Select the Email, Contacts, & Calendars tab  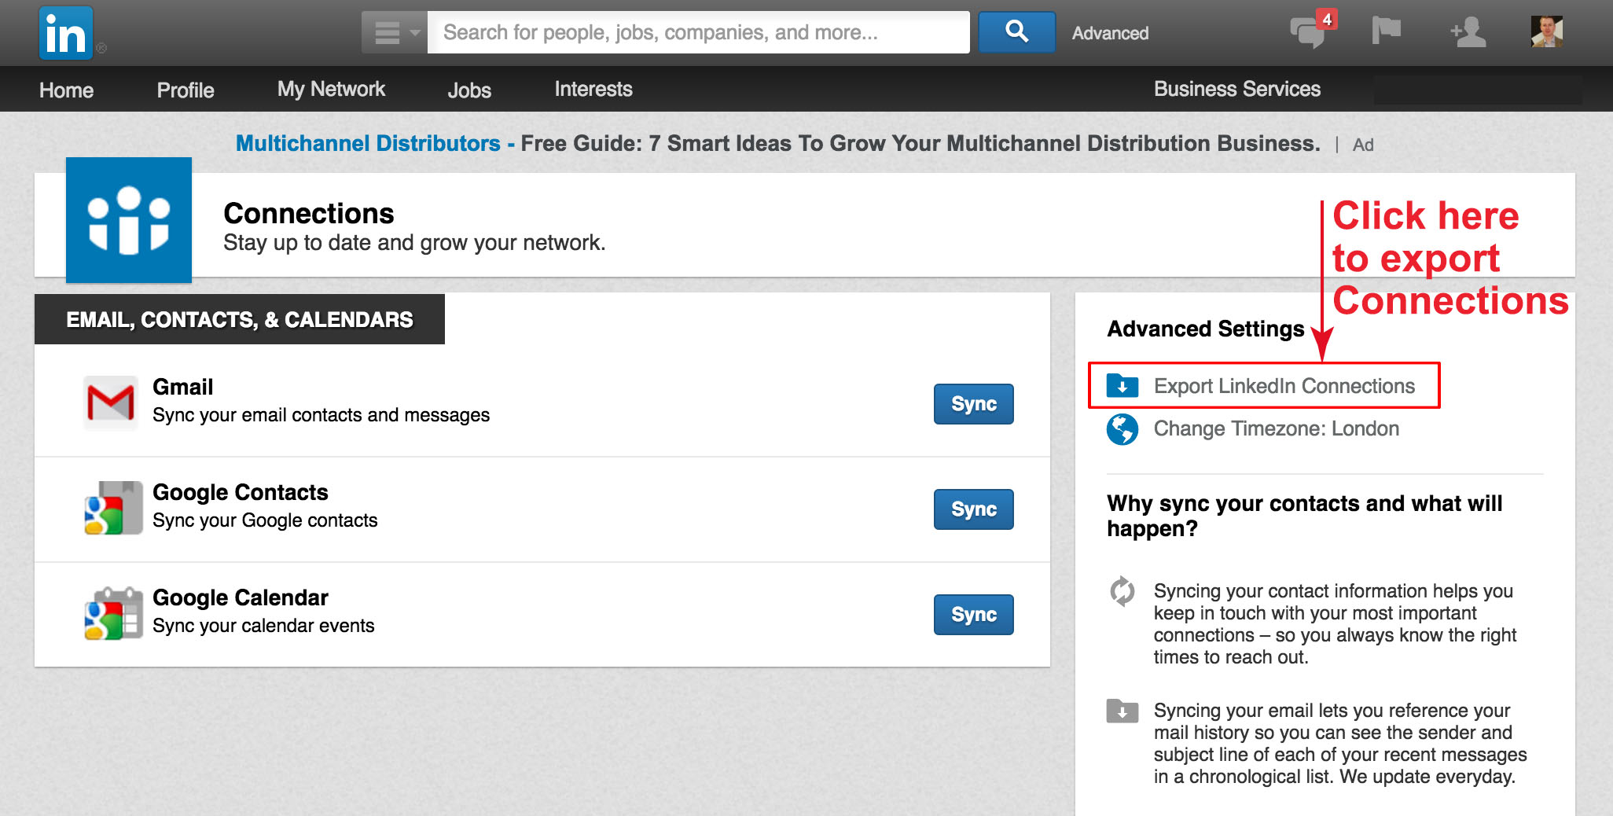point(240,319)
